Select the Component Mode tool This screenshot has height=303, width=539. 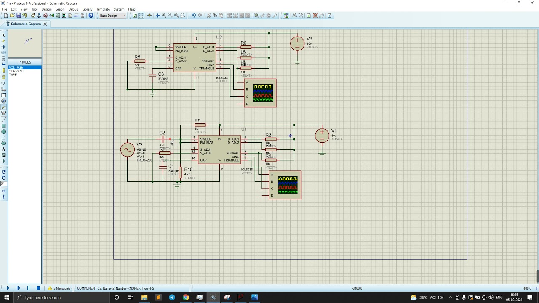pos(4,41)
